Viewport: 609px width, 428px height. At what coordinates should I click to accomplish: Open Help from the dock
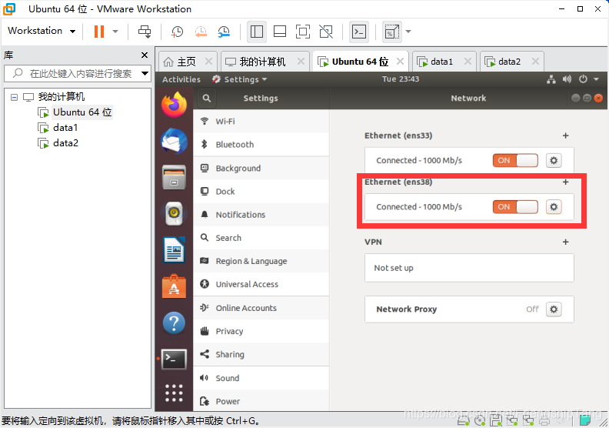(174, 323)
